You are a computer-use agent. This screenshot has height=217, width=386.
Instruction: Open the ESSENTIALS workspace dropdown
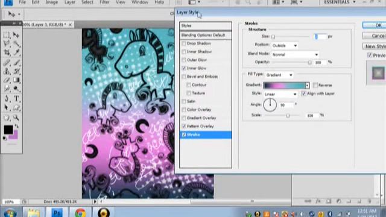[340, 2]
